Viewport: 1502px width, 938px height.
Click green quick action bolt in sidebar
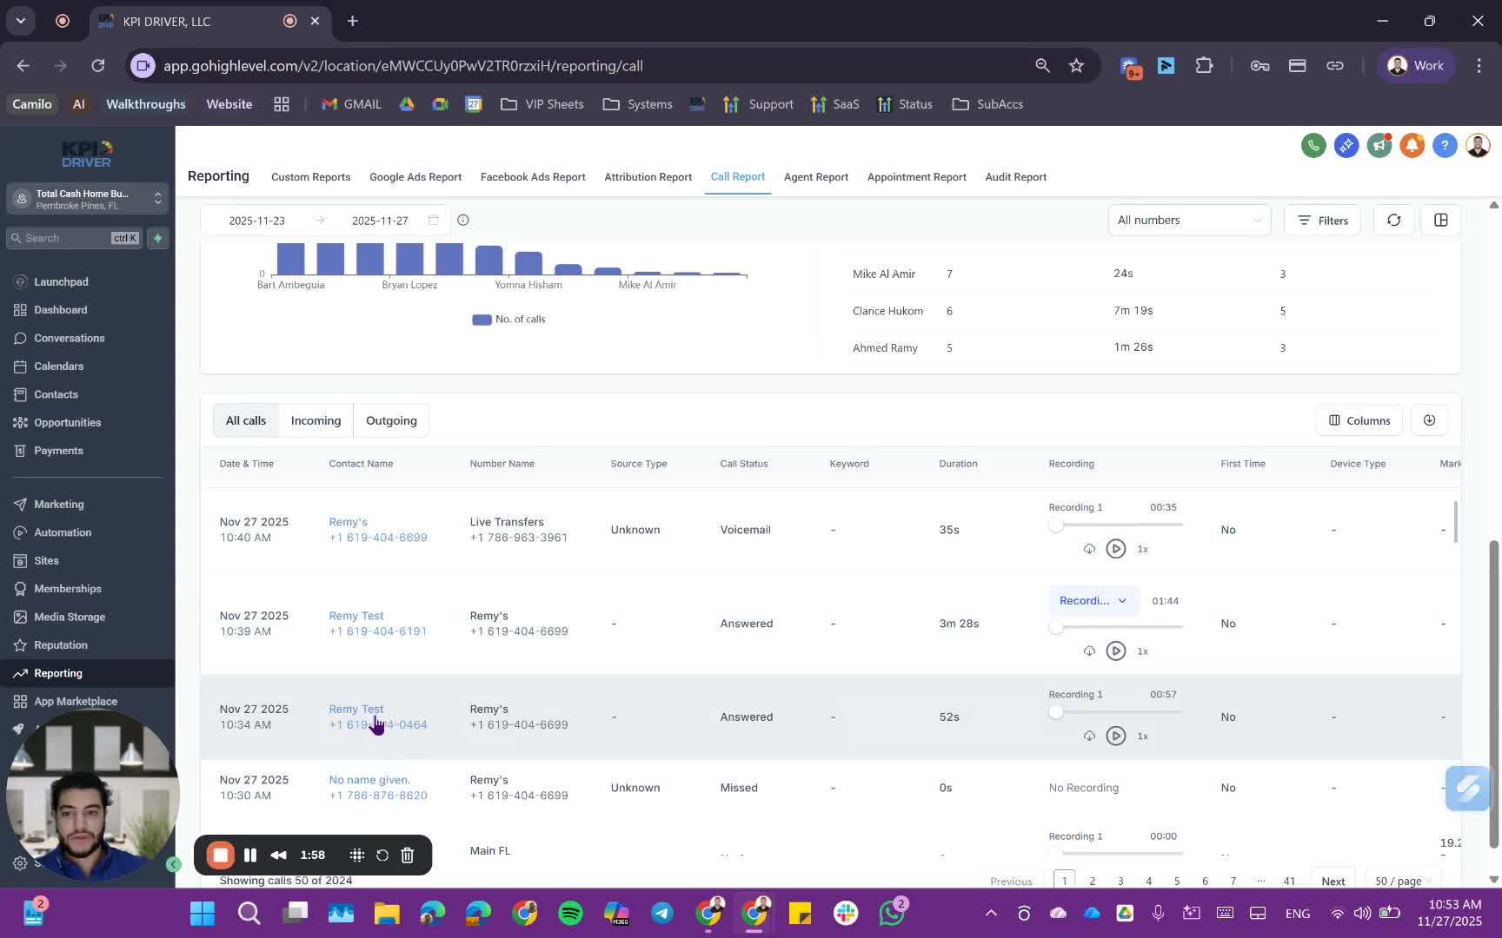158,238
